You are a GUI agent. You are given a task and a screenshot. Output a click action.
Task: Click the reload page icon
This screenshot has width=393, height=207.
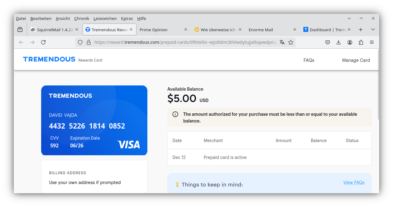(x=43, y=42)
